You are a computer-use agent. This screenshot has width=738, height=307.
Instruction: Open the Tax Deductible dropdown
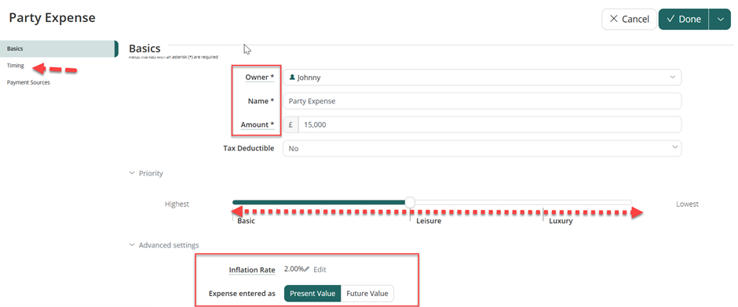coord(482,148)
